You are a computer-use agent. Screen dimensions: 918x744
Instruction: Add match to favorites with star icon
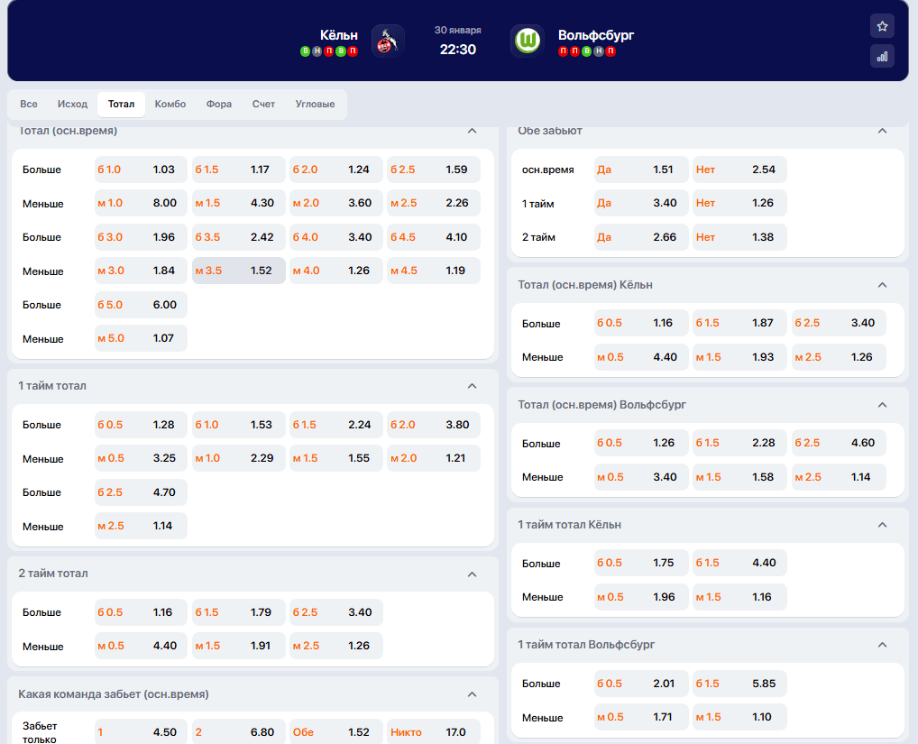click(882, 25)
